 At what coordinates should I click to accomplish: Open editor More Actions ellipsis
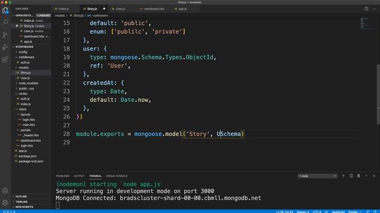(374, 9)
